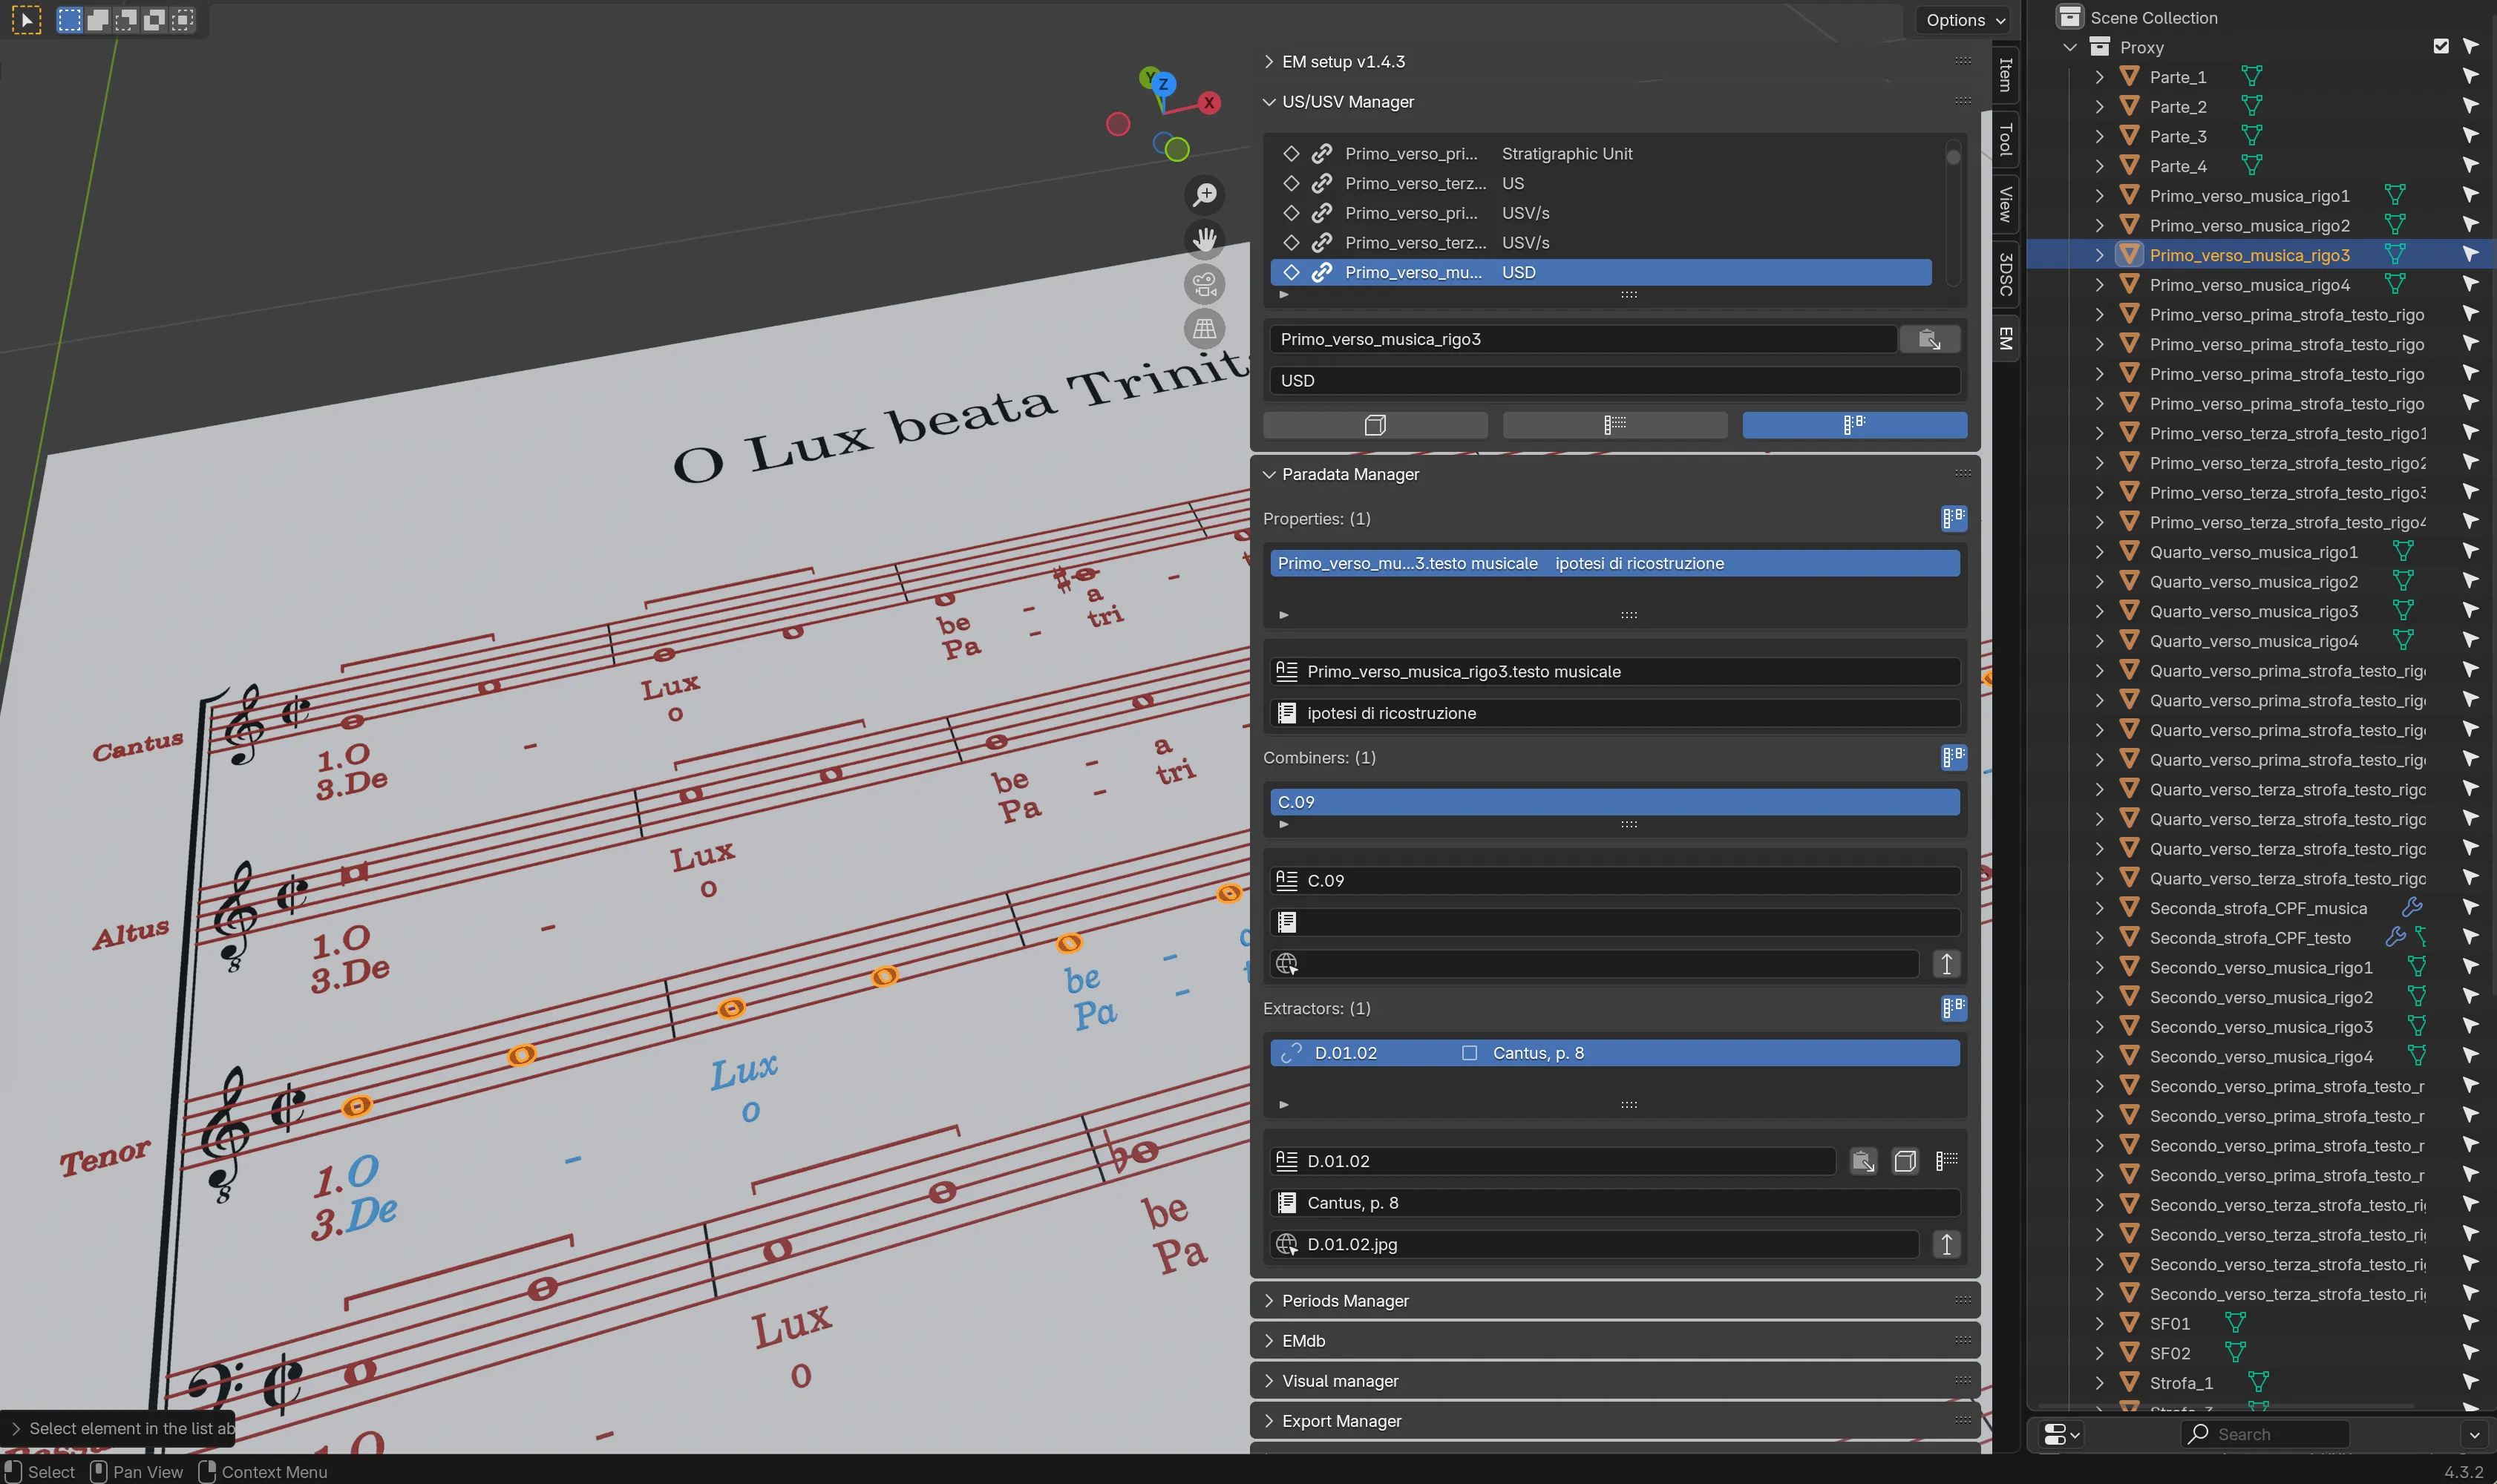This screenshot has width=2497, height=1484.
Task: Choose the Extend selection mode icon
Action: tap(98, 19)
